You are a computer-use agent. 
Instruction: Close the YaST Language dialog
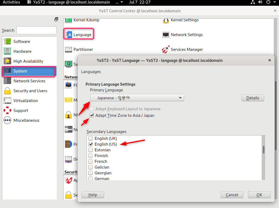tap(270, 60)
